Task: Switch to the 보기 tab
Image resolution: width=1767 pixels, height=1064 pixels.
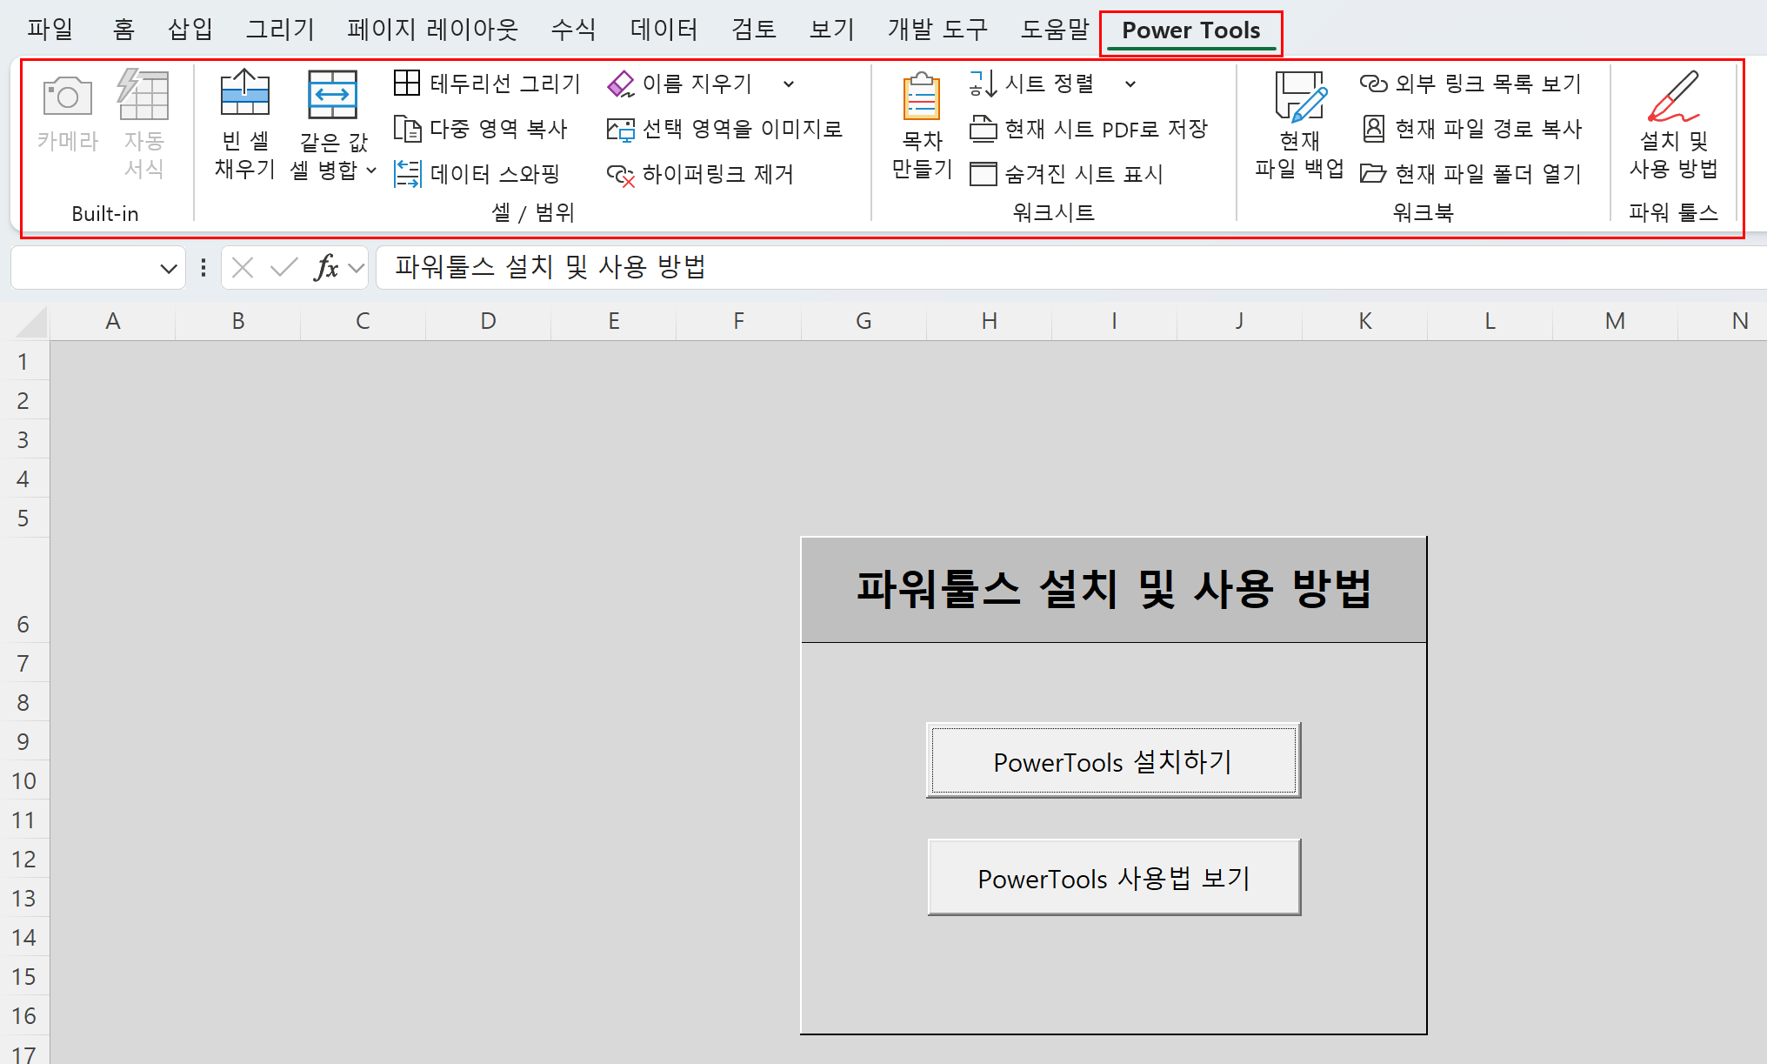Action: click(832, 30)
